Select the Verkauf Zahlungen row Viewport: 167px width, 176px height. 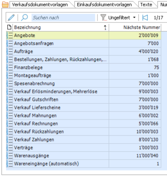pyautogui.click(x=83, y=140)
